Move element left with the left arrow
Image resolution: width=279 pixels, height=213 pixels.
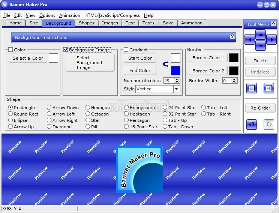coord(250,40)
